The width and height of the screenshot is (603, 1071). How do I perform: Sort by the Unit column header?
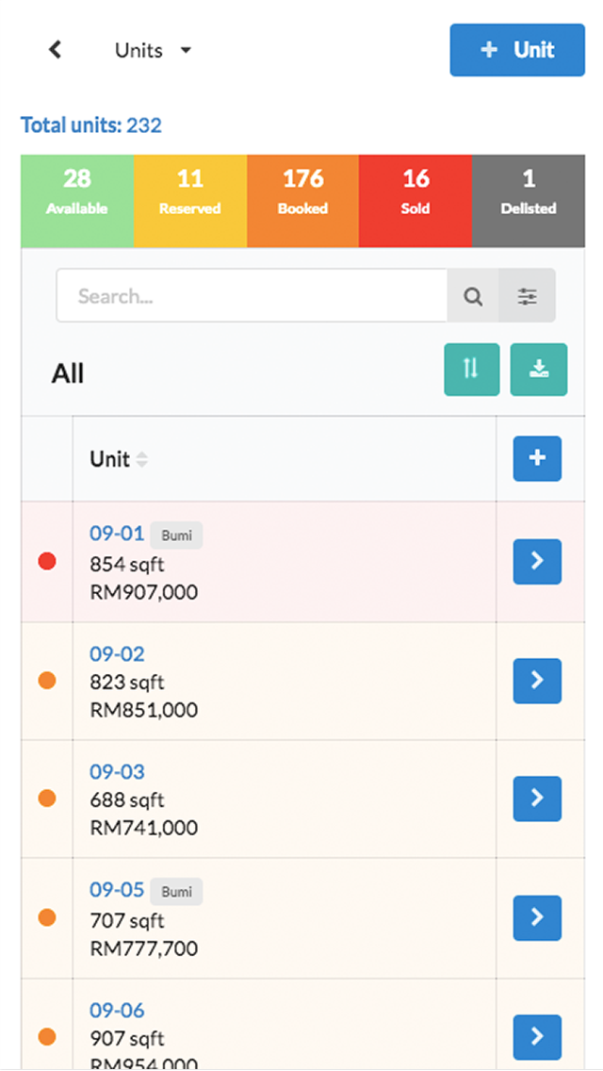(x=119, y=459)
